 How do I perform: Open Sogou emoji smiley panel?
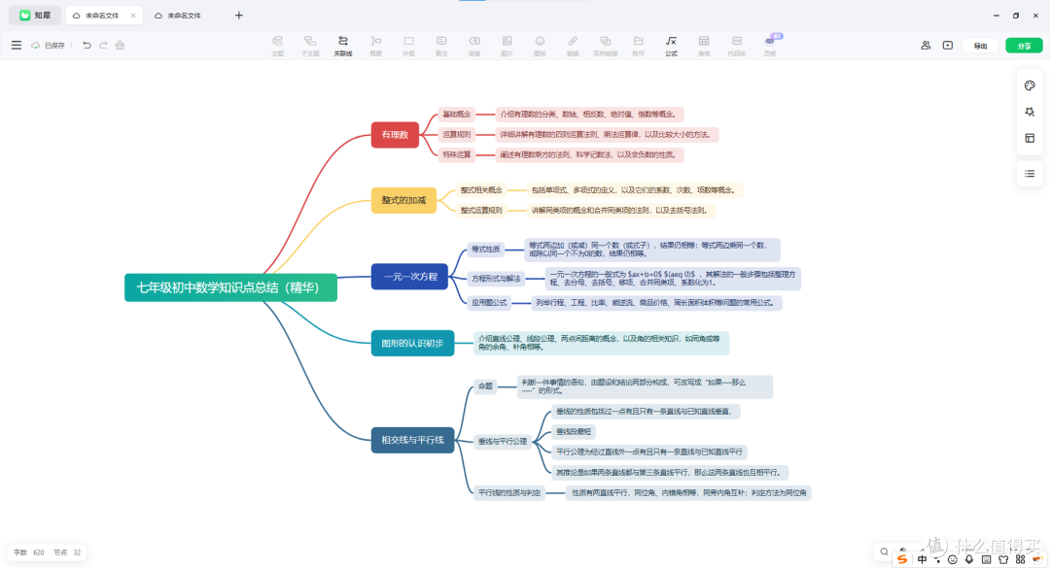(953, 560)
